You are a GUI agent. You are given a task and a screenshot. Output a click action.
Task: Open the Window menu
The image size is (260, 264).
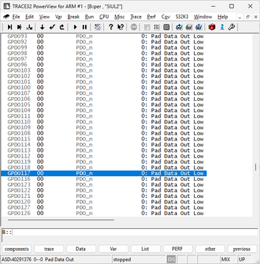click(x=203, y=16)
